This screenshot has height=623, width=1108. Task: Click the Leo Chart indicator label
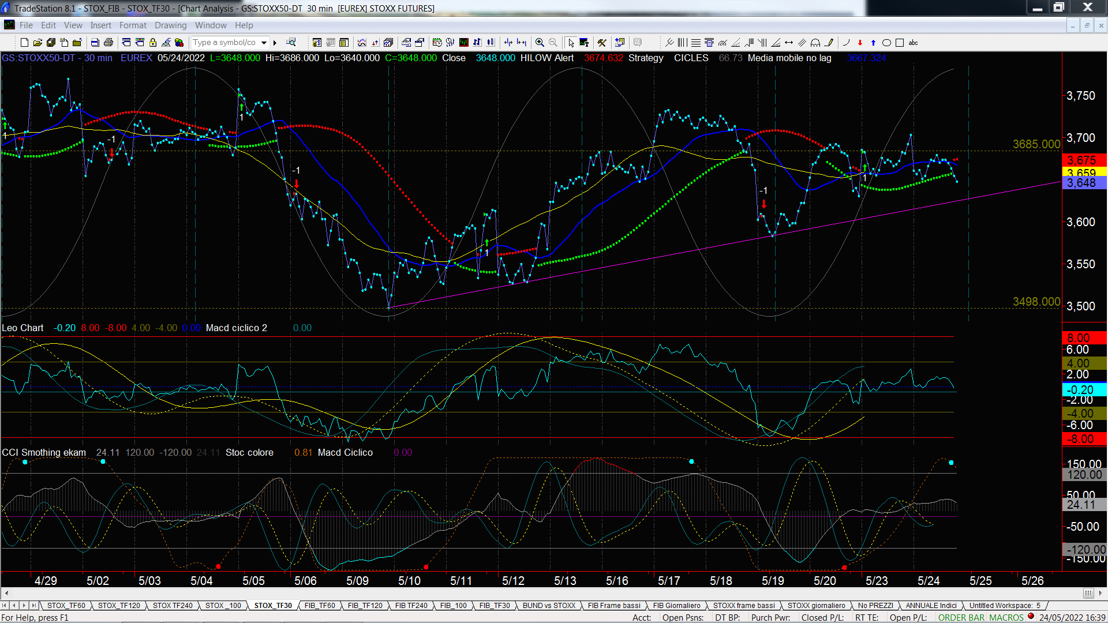[23, 328]
